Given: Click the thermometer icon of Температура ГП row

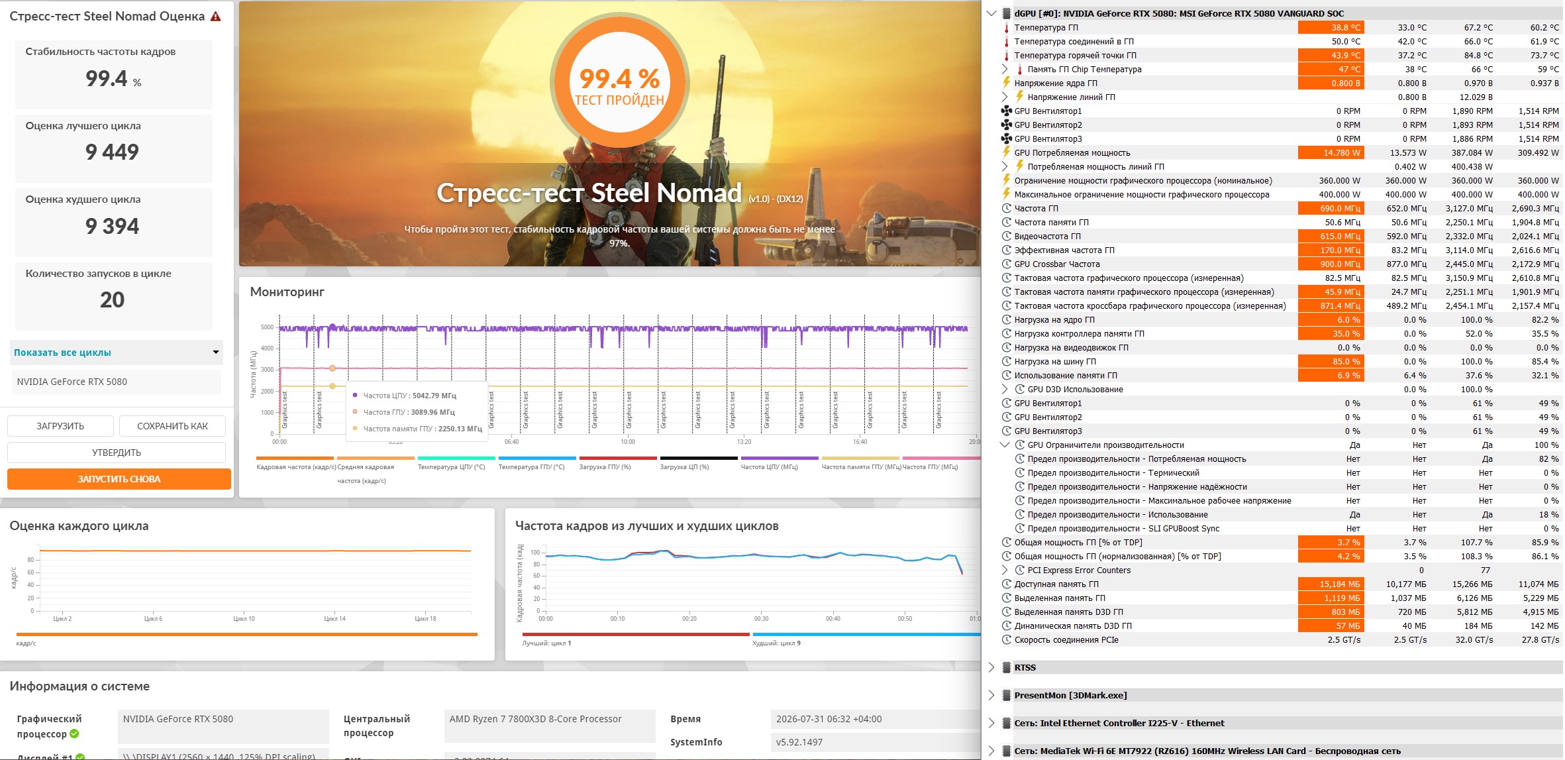Looking at the screenshot, I should [x=1006, y=28].
